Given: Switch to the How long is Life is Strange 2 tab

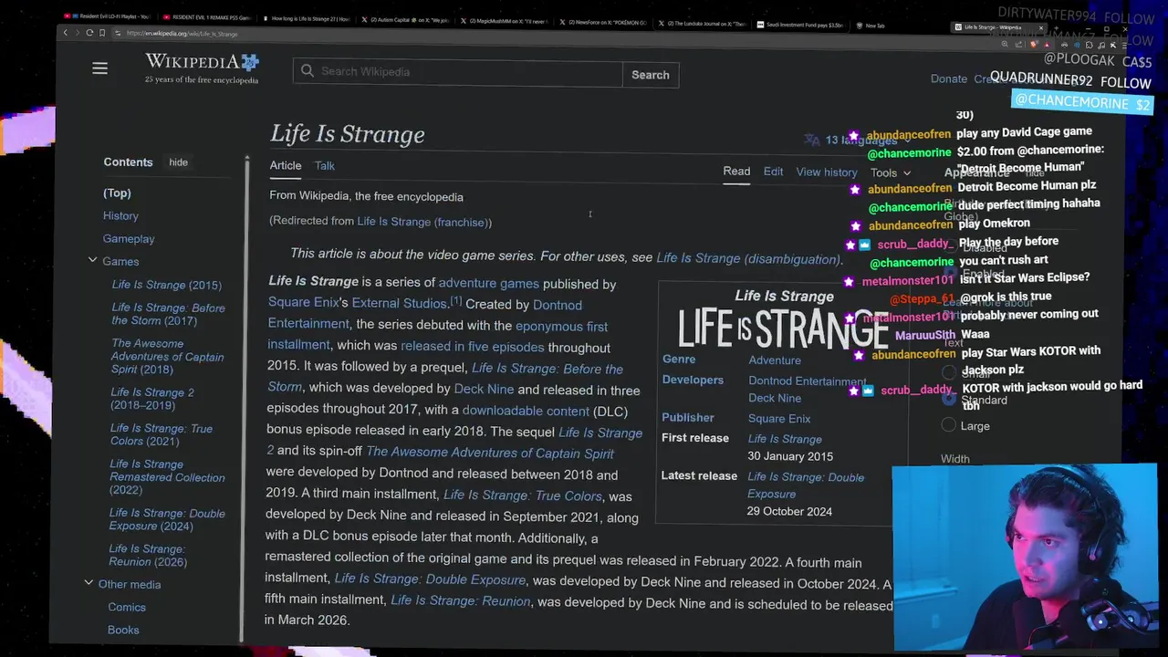Looking at the screenshot, I should coord(306,19).
